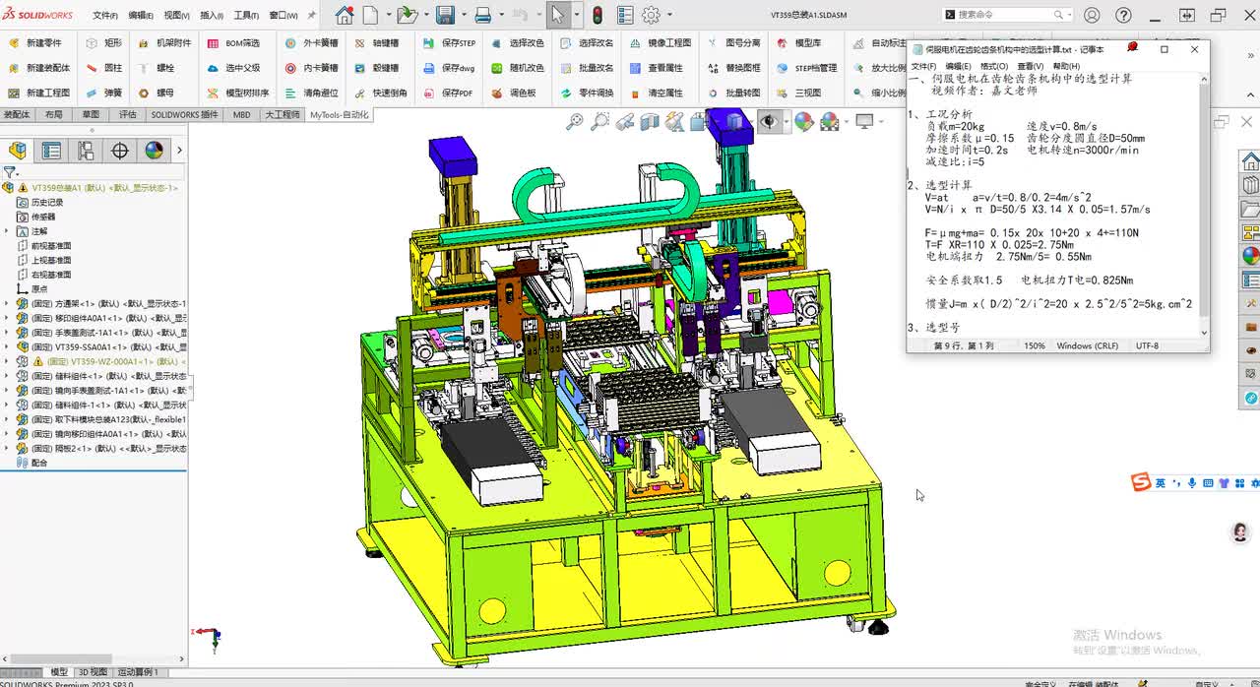This screenshot has width=1260, height=687.
Task: Switch to the 大工程师 tab
Action: coord(283,115)
